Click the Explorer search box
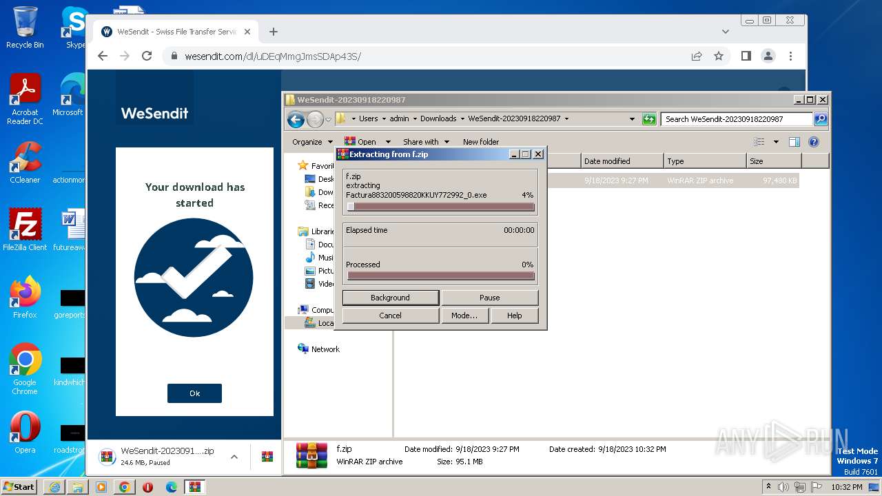The width and height of the screenshot is (882, 496). click(x=737, y=119)
